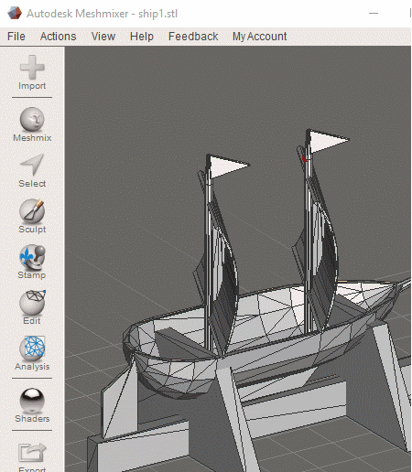Open the Analysis tools

click(x=32, y=353)
